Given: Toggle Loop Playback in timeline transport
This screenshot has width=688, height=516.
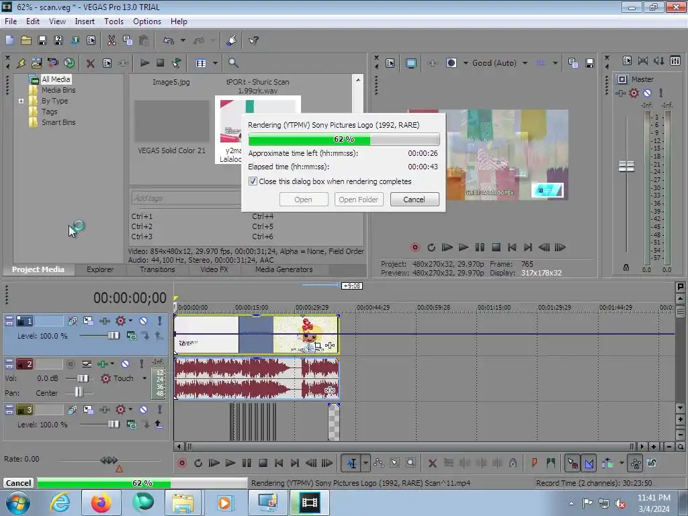Looking at the screenshot, I should pos(198,464).
